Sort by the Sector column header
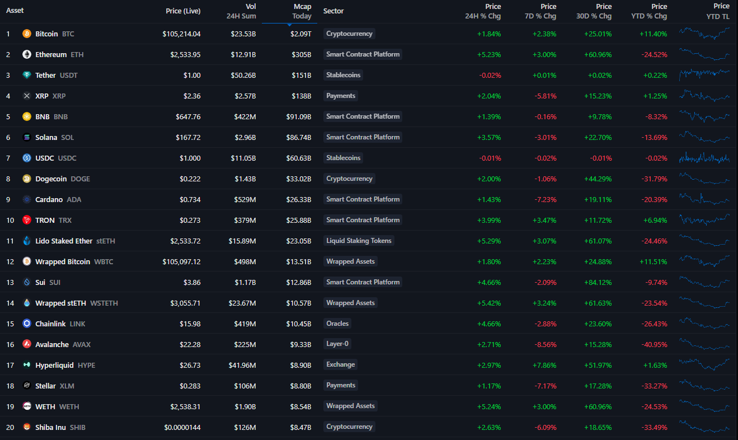Viewport: 738px width, 440px height. 333,11
